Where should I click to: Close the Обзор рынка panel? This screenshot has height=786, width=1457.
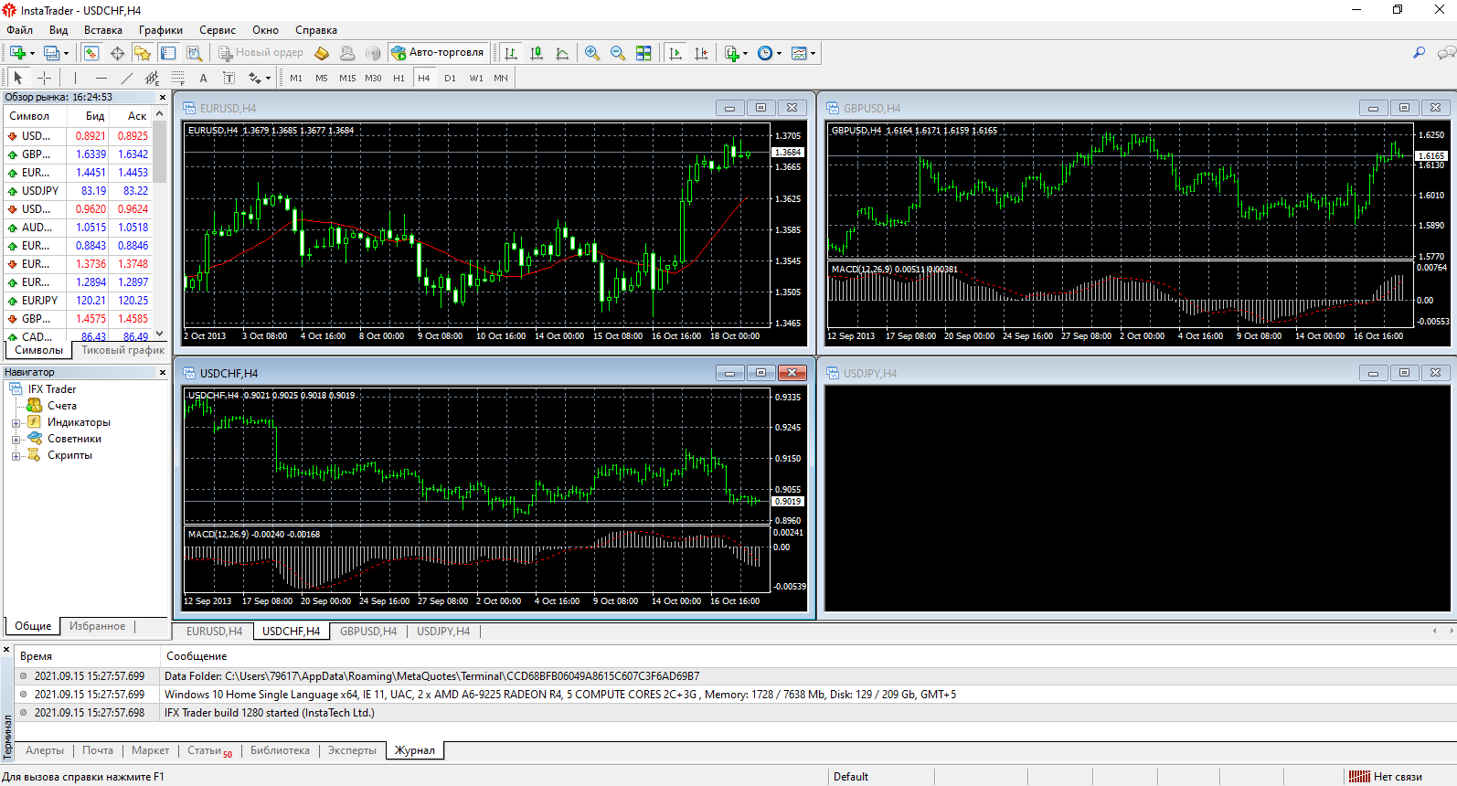coord(163,97)
